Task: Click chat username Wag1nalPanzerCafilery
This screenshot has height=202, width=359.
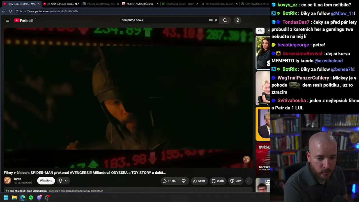Action: point(303,78)
